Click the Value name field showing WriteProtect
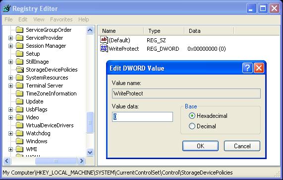283x180 pixels. tap(186, 93)
